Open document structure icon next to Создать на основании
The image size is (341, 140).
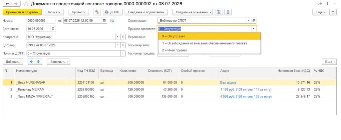pyautogui.click(x=218, y=12)
